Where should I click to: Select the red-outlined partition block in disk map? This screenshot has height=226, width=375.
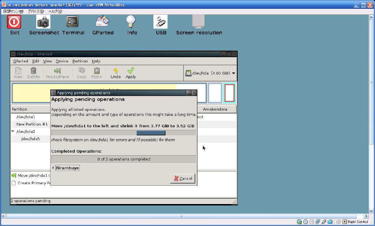(229, 93)
